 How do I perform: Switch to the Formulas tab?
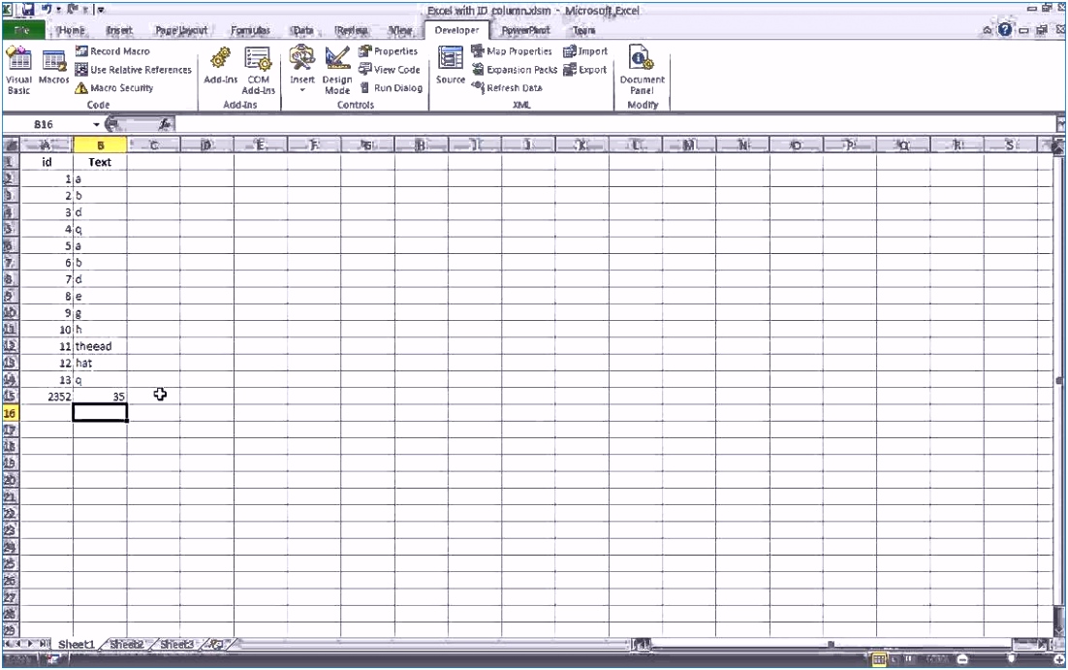(x=250, y=31)
